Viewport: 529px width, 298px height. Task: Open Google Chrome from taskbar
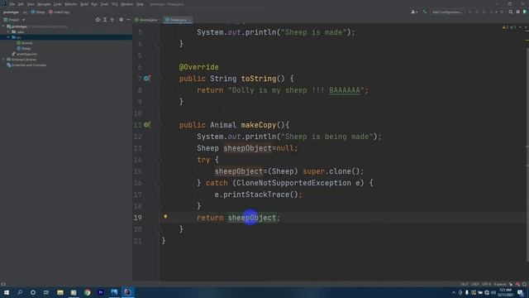(x=88, y=292)
